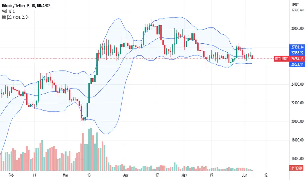The width and height of the screenshot is (306, 180).
Task: Click the last red candlestick in June
Action: 252,57
